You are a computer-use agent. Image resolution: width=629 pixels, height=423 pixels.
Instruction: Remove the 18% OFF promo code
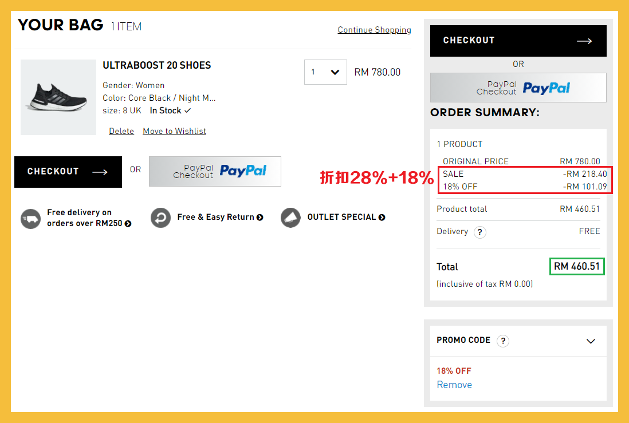pyautogui.click(x=454, y=385)
